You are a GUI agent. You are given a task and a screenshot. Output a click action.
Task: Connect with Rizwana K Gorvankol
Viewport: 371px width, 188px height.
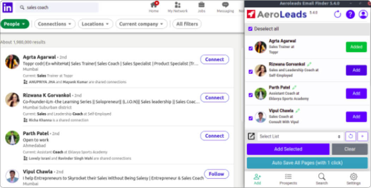215,98
